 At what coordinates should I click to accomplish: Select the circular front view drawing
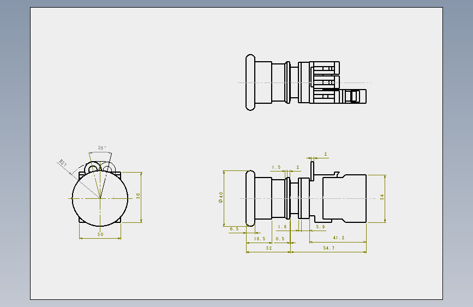100,195
